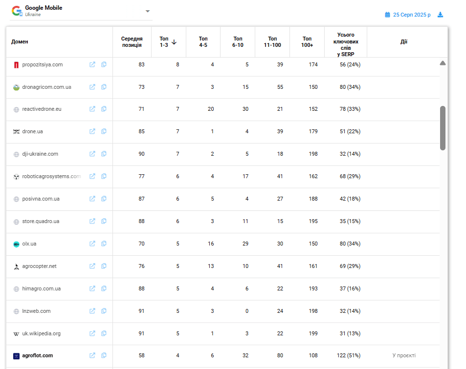Click 78 (33%) cell in reactivedrone.eu row
The image size is (466, 369).
pyautogui.click(x=350, y=109)
